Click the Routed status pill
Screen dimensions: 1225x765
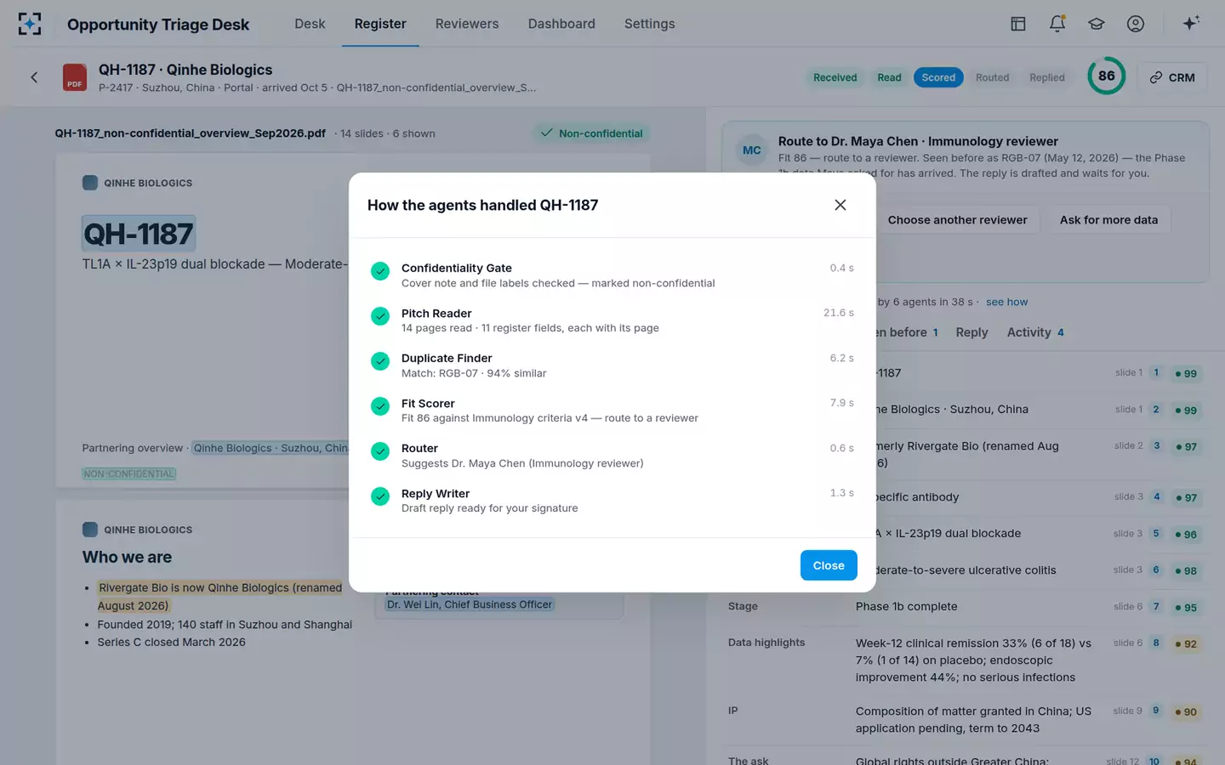(x=992, y=77)
